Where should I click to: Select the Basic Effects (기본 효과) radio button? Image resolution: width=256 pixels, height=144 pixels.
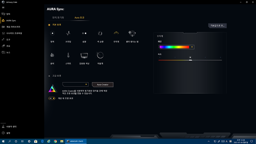pyautogui.click(x=49, y=25)
